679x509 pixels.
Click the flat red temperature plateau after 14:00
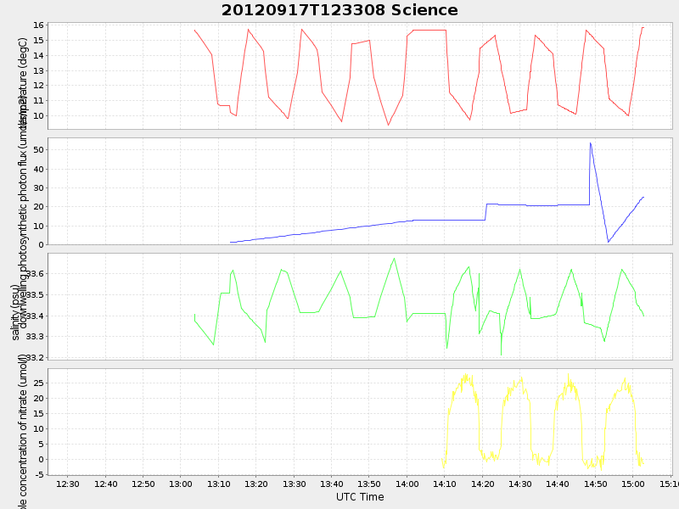429,30
